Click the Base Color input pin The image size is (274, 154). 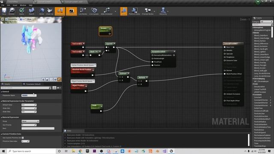[225, 47]
